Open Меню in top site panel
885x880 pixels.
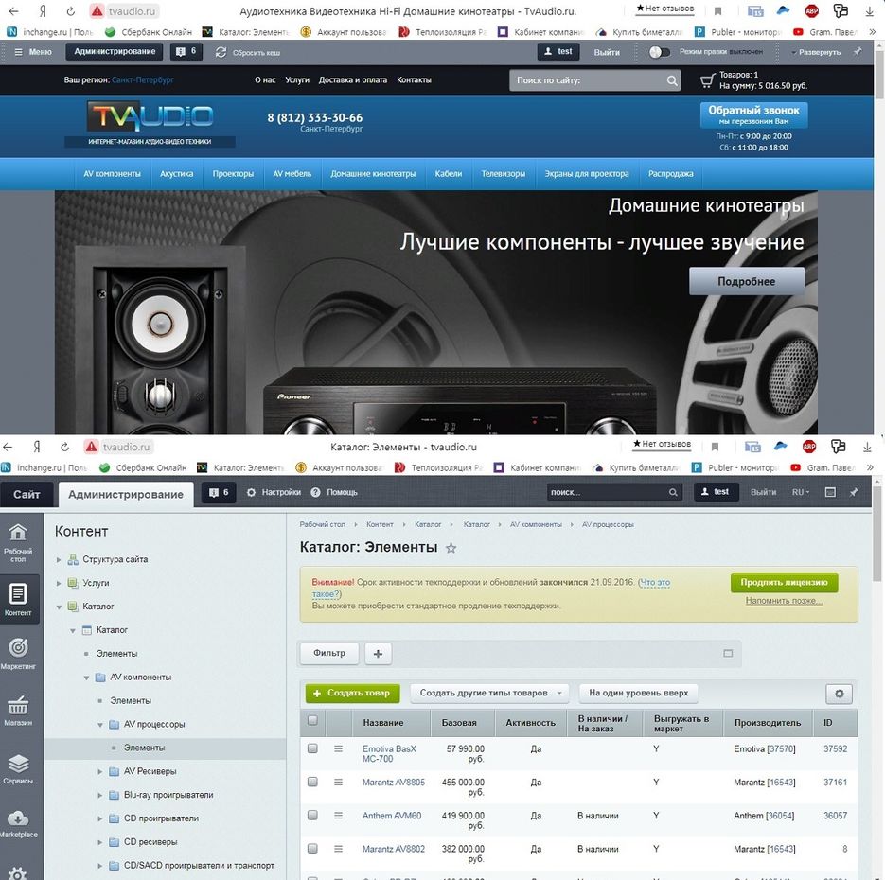[33, 52]
